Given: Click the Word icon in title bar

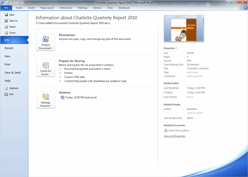Looking at the screenshot, I should [x=2, y=2].
